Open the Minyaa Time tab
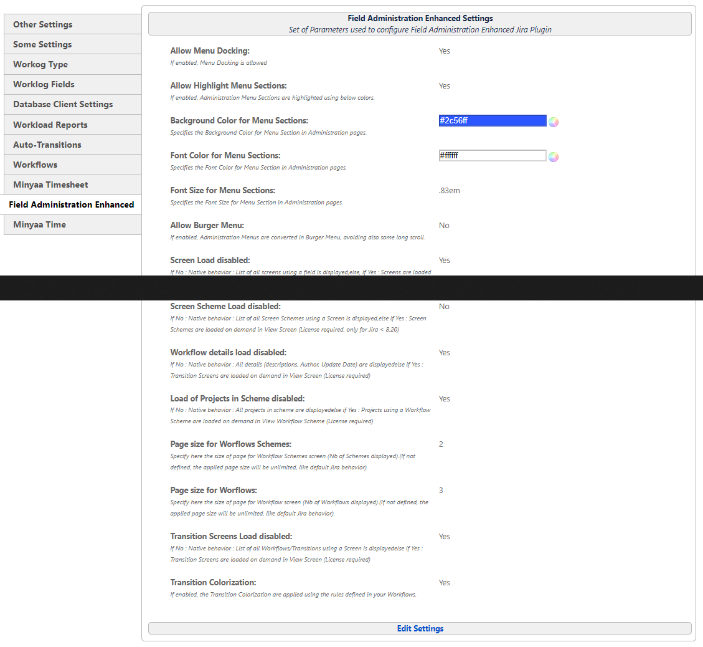 tap(73, 224)
